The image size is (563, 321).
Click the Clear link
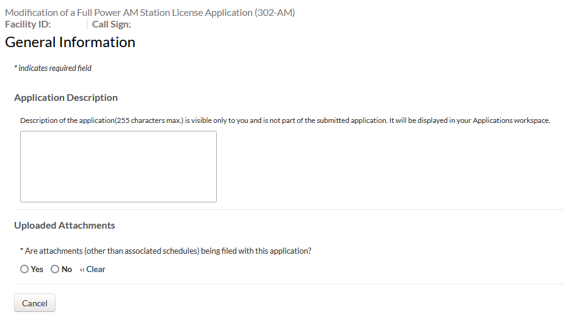[x=96, y=269]
